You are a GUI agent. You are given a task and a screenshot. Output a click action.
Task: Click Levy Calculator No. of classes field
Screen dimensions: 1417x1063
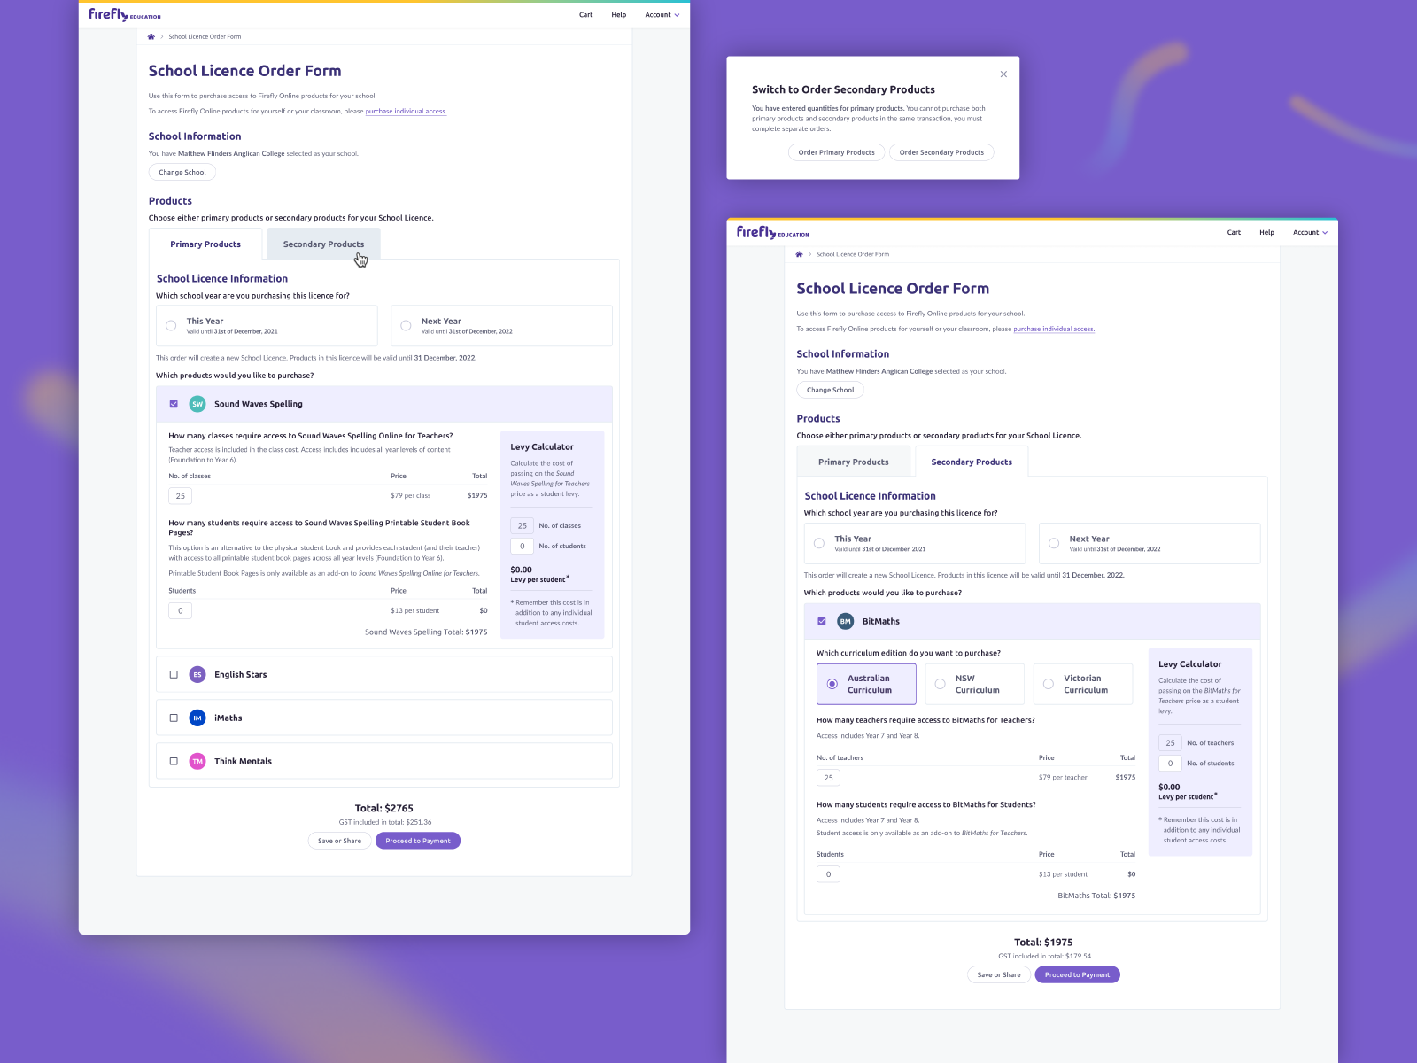click(523, 525)
